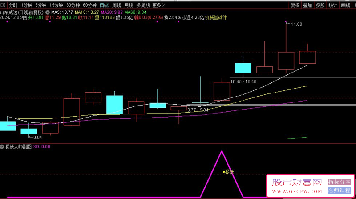
Task: Open the 多周期 multi-period view
Action: pyautogui.click(x=143, y=5)
